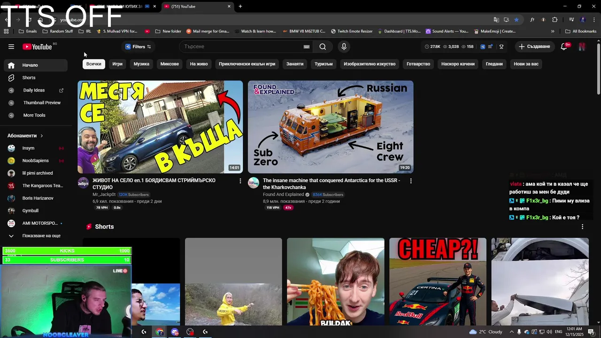Screen dimensions: 601x338
Task: Open the vidIQ blue logo icon
Action: click(482, 46)
